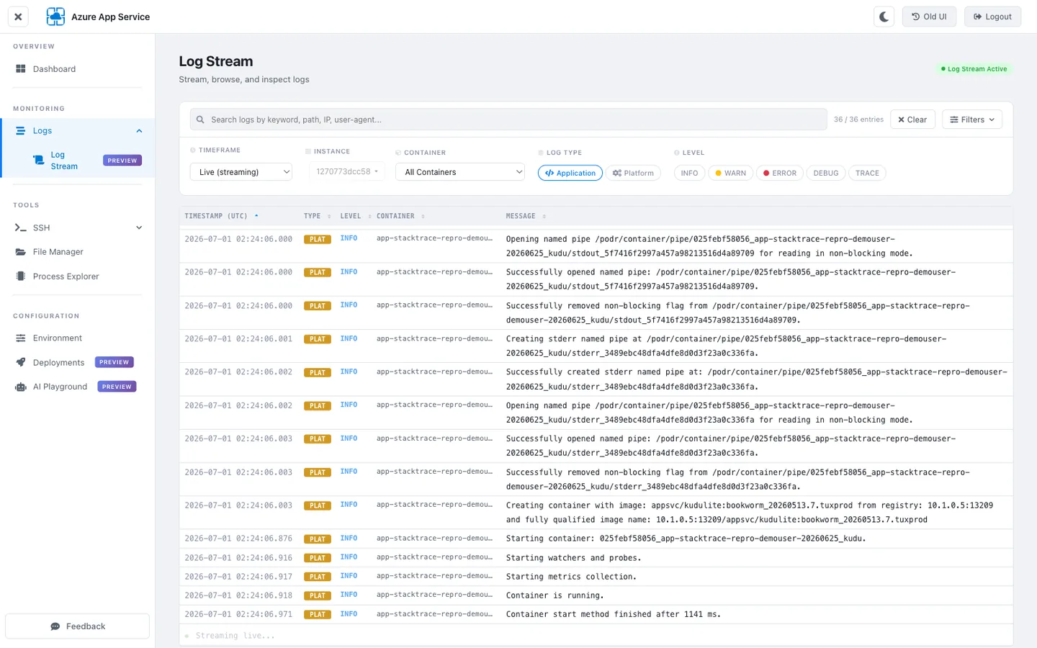Click the File Manager folder icon
The height and width of the screenshot is (648, 1037).
point(21,252)
